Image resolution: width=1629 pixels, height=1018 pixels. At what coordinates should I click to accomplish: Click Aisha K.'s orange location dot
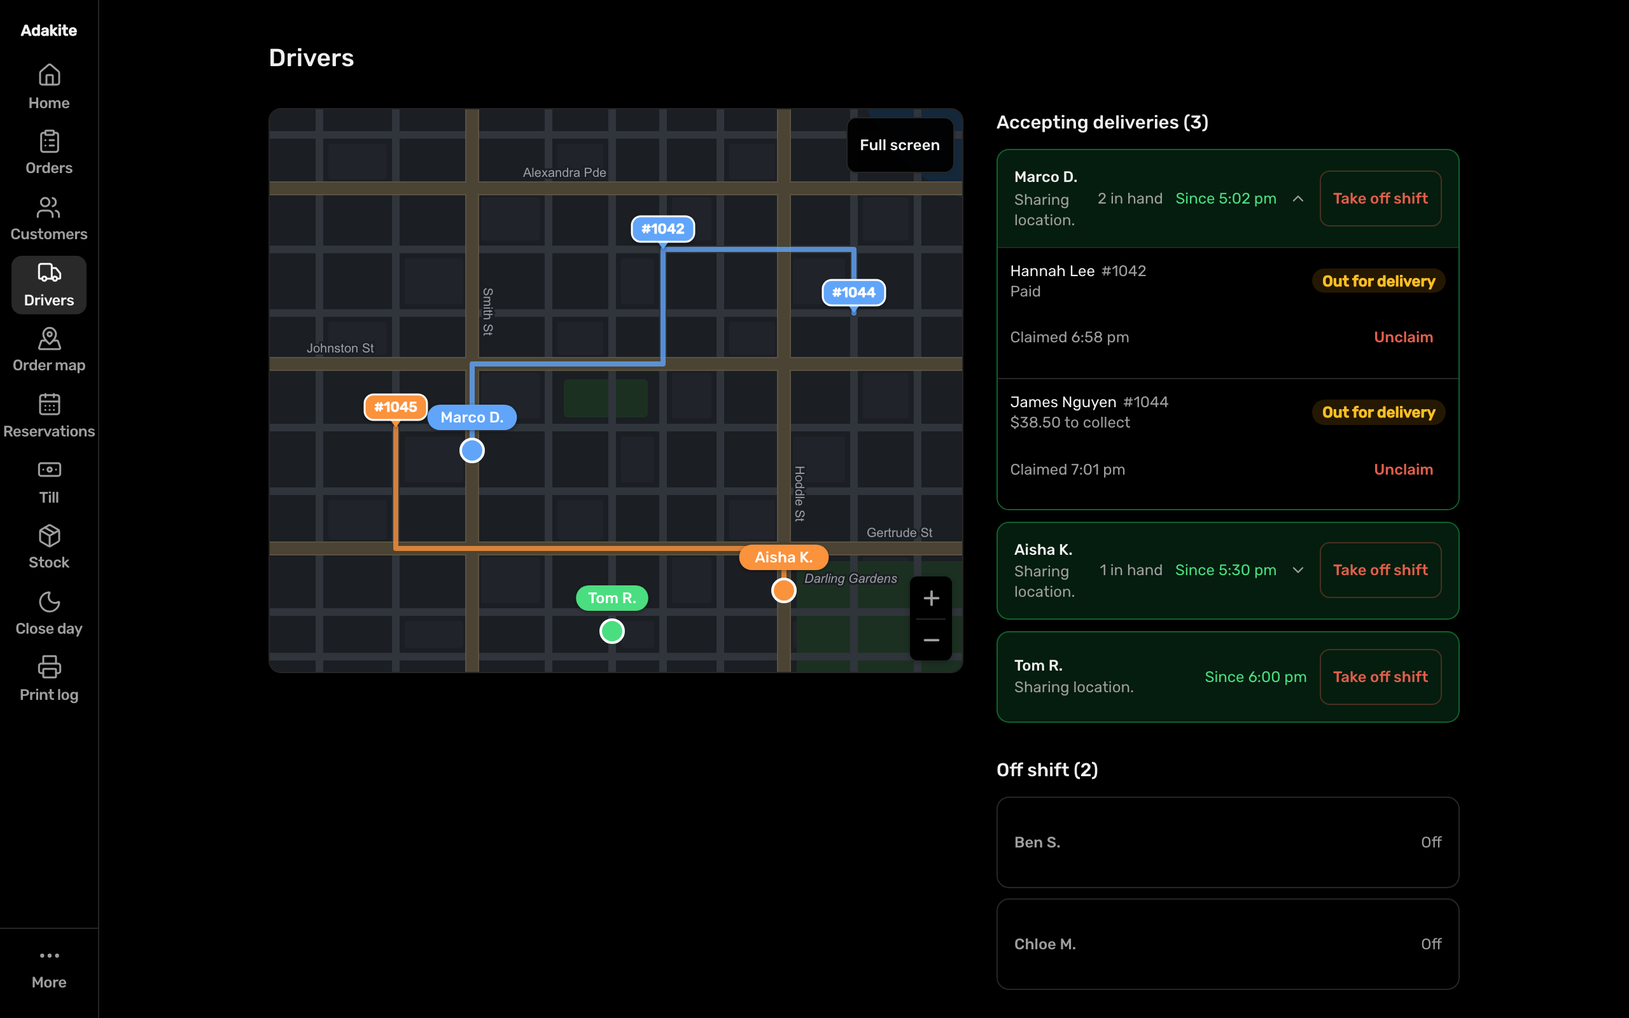783,590
